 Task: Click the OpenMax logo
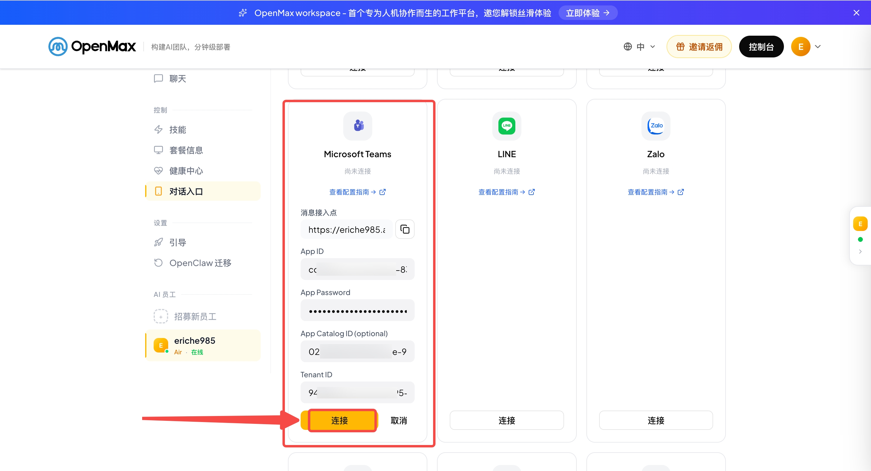point(92,47)
